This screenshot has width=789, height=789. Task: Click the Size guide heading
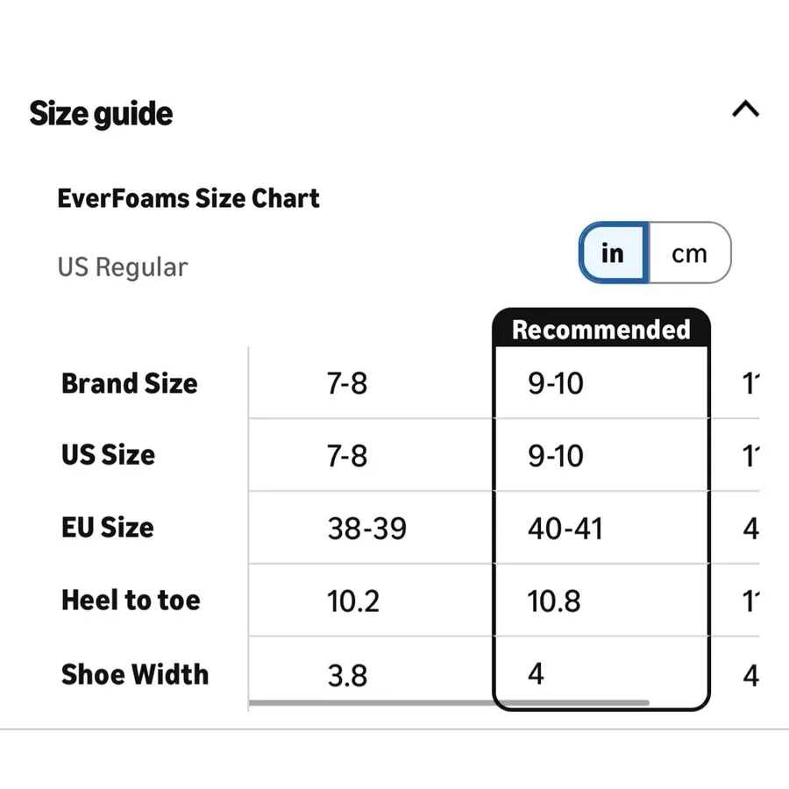pos(101,114)
